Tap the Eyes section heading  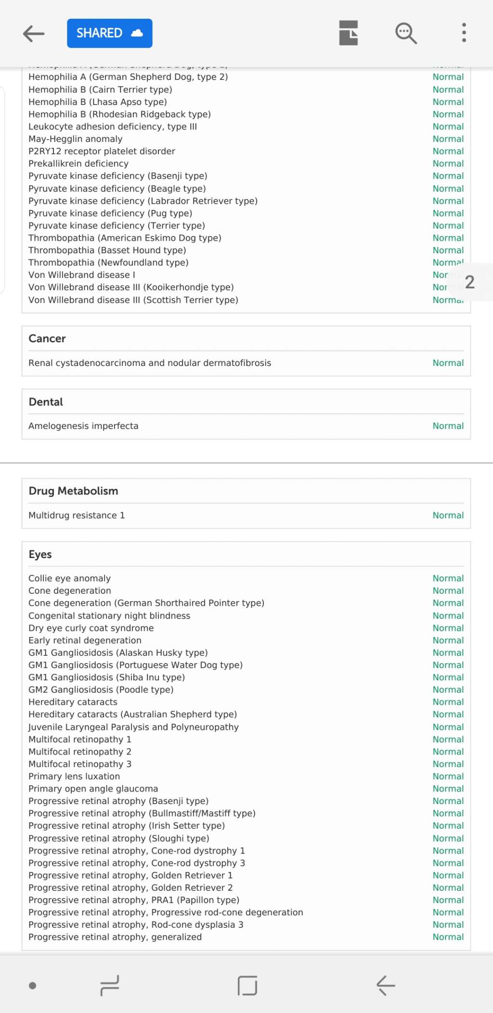(x=40, y=555)
